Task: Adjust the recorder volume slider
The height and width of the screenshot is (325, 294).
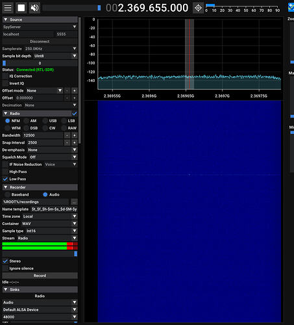Action: tap(40, 253)
